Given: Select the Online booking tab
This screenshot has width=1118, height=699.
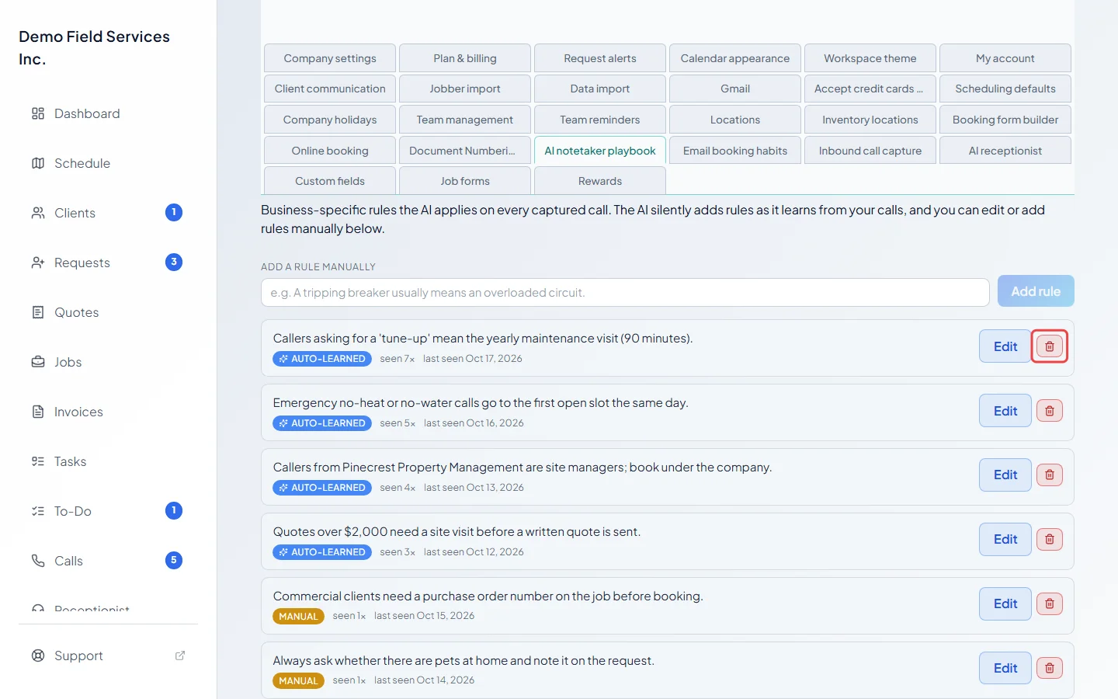Looking at the screenshot, I should [330, 151].
